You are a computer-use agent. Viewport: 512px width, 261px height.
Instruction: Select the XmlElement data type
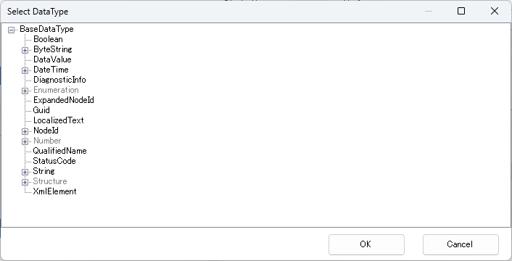pos(54,191)
